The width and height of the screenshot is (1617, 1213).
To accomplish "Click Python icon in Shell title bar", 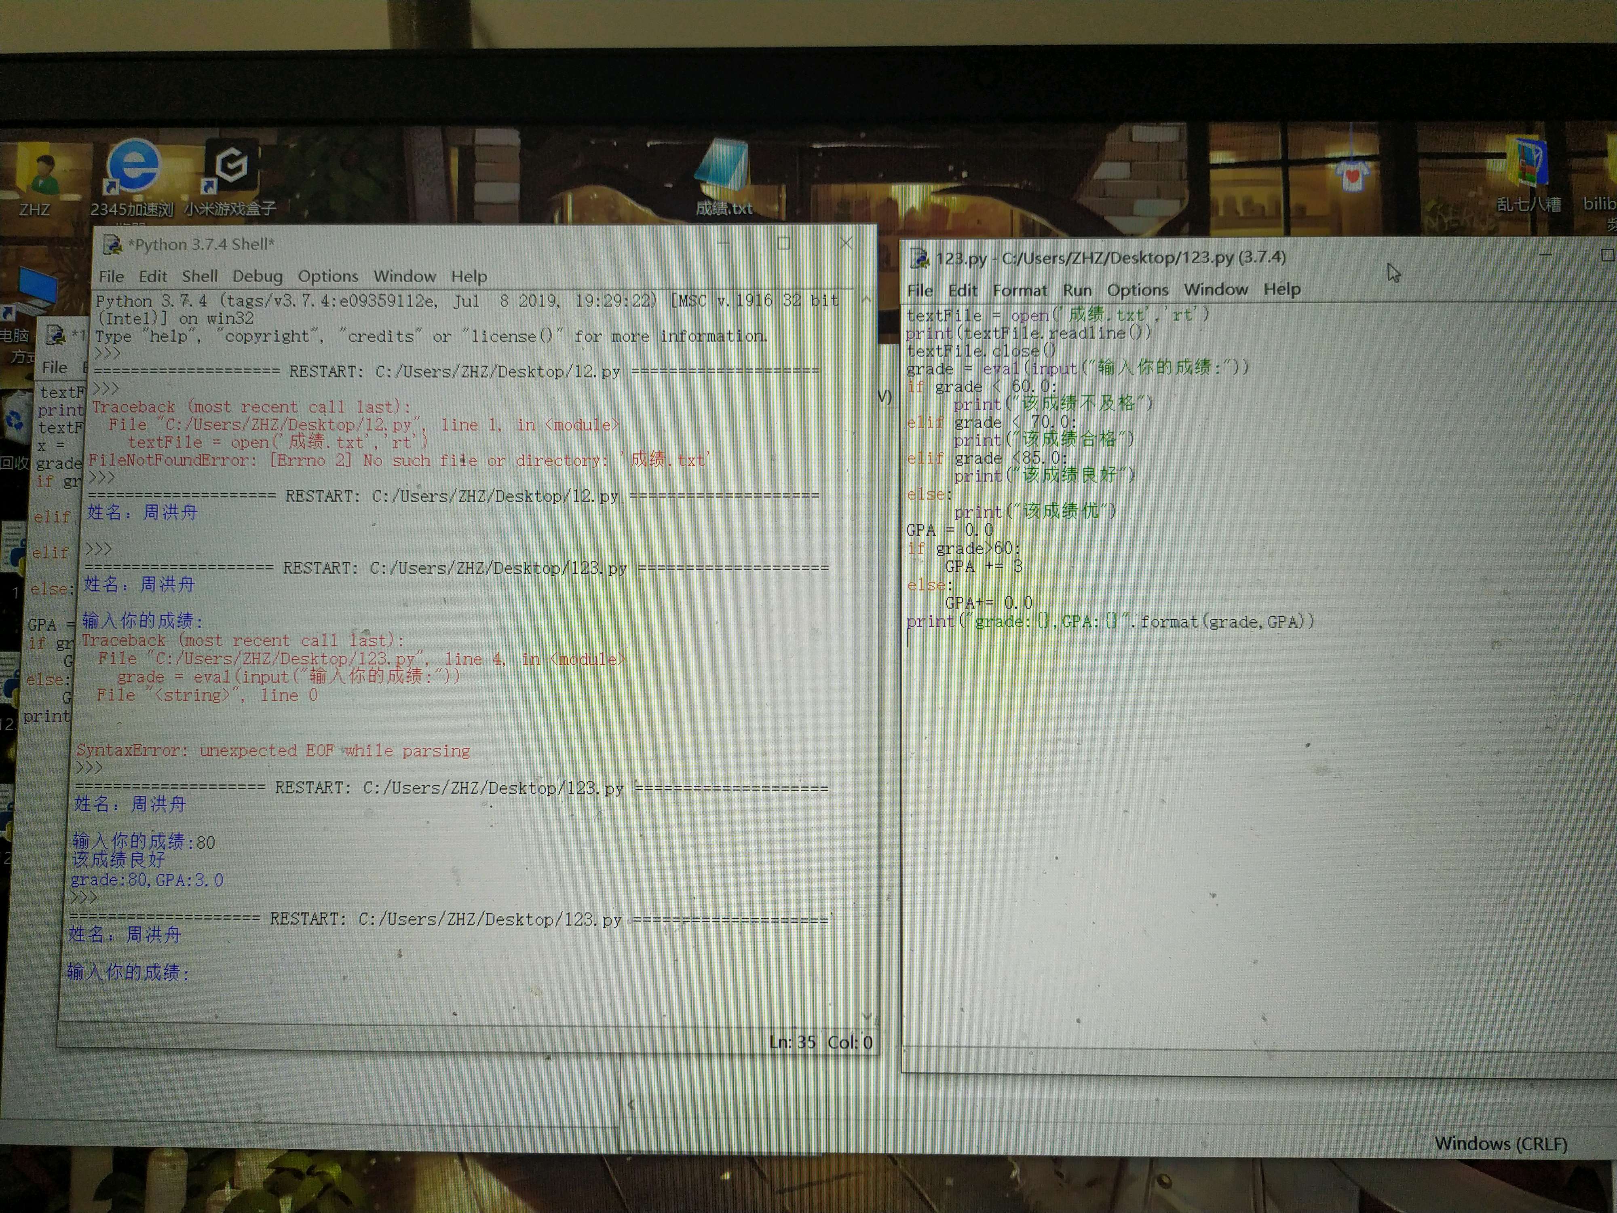I will (112, 244).
